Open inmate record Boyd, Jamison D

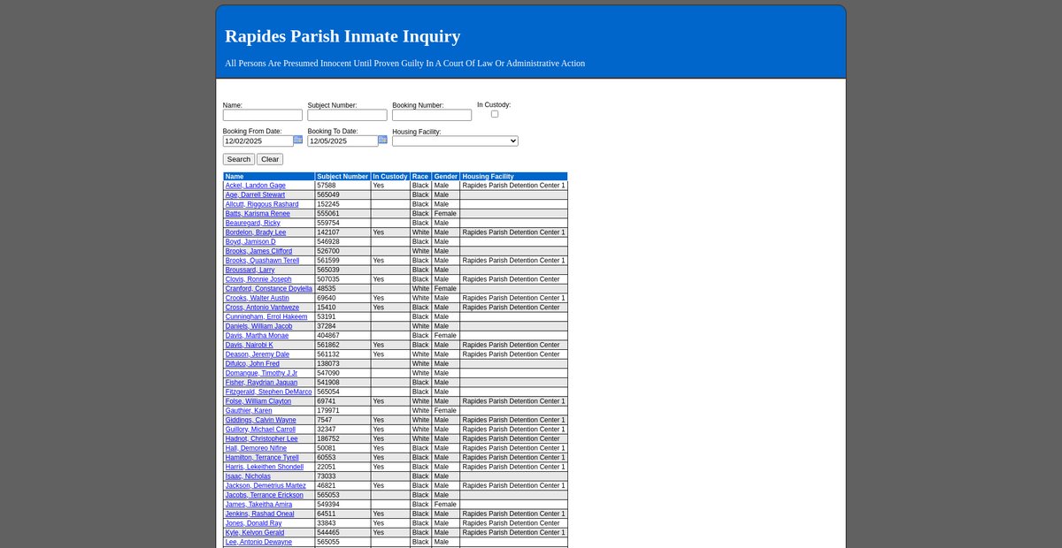250,241
